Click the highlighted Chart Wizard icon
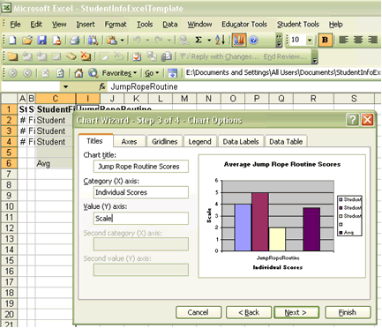382x328 pixels. (239, 40)
